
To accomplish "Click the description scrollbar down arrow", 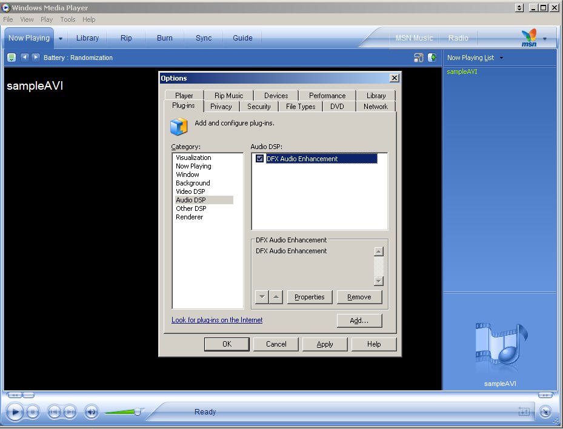I will click(x=378, y=281).
